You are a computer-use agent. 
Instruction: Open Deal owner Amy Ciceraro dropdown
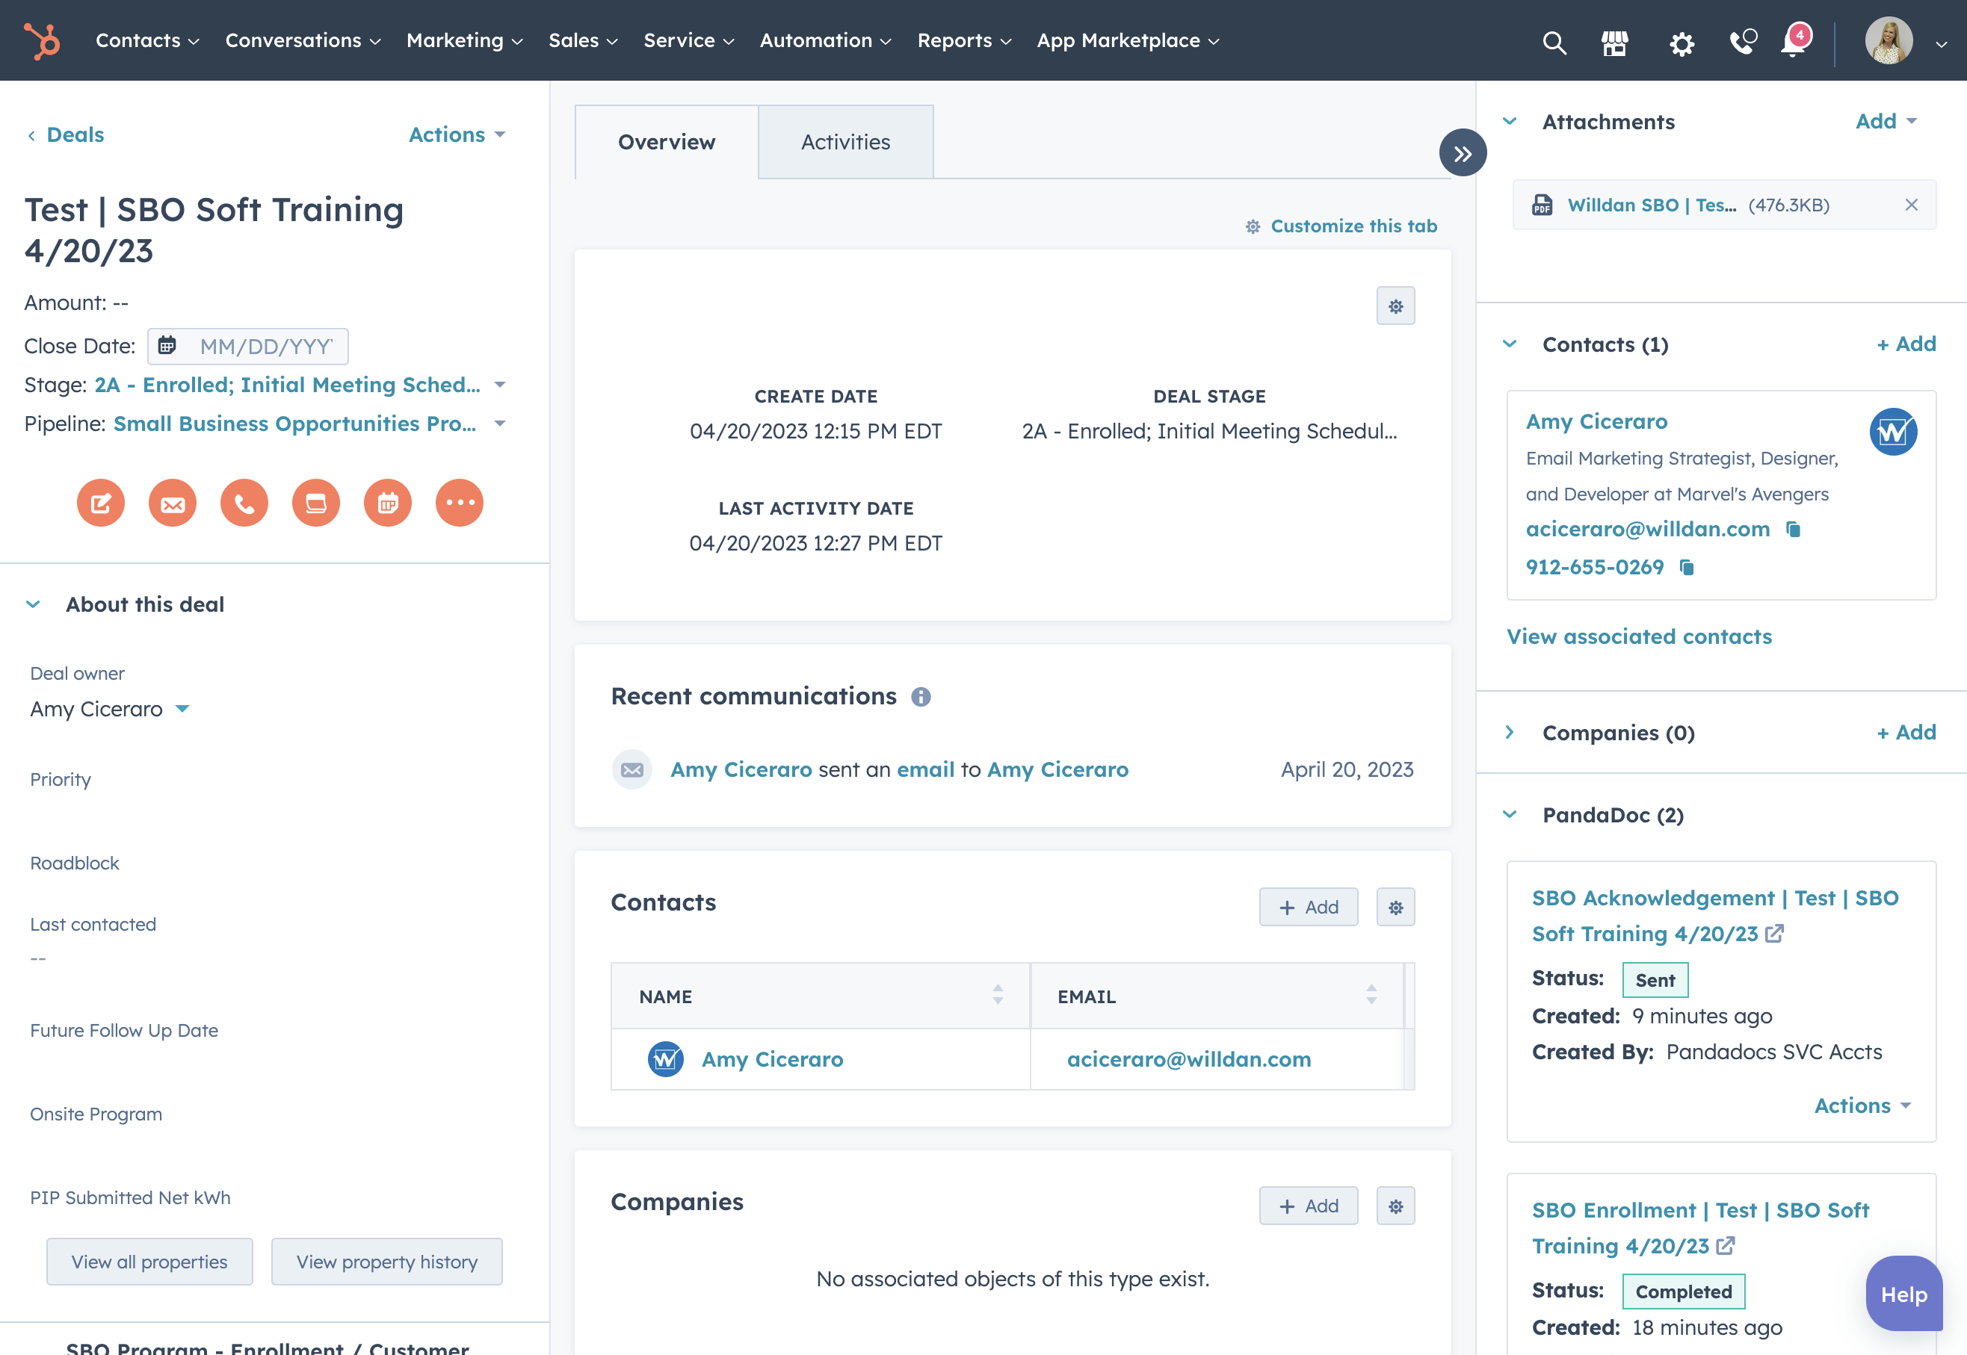click(110, 709)
